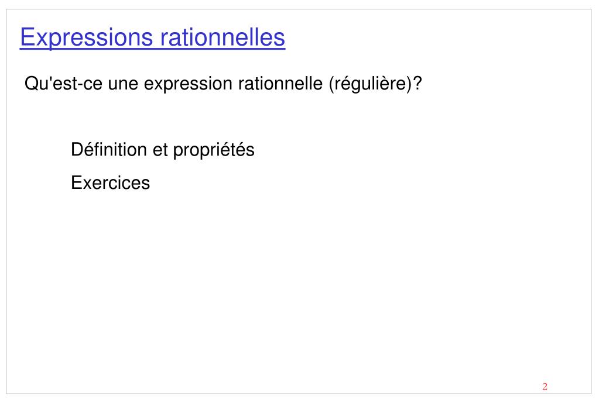Click the word une in the question
This screenshot has width=599, height=414.
(123, 85)
